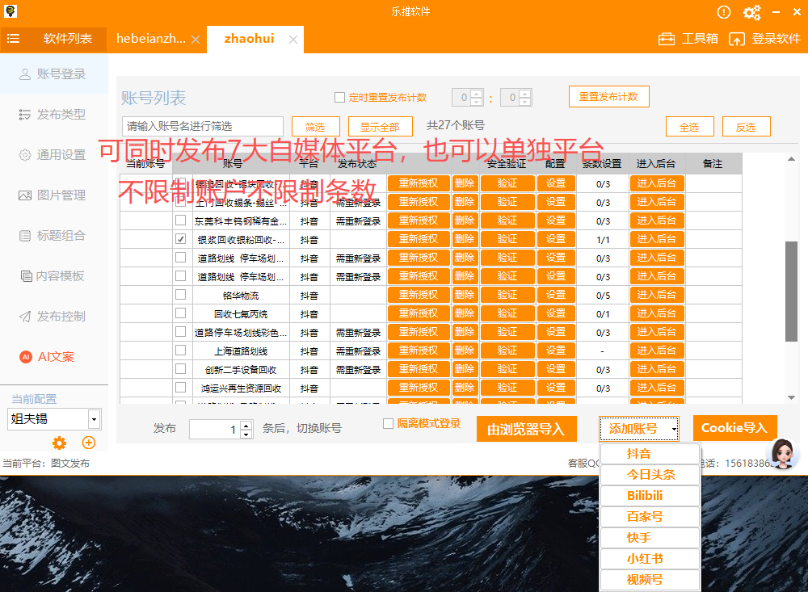Uncheck the 银浆回收银粉回收 row checkbox

pos(180,238)
